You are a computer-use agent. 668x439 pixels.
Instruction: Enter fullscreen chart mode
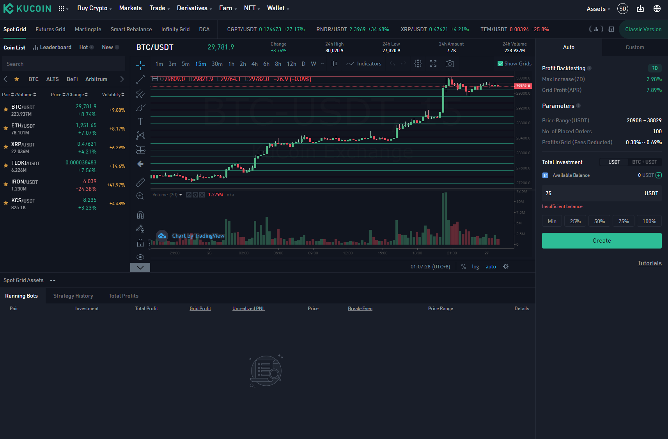[433, 63]
